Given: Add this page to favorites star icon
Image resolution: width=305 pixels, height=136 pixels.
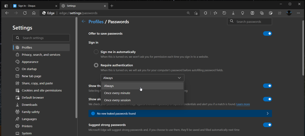Looking at the screenshot, I should point(196,13).
